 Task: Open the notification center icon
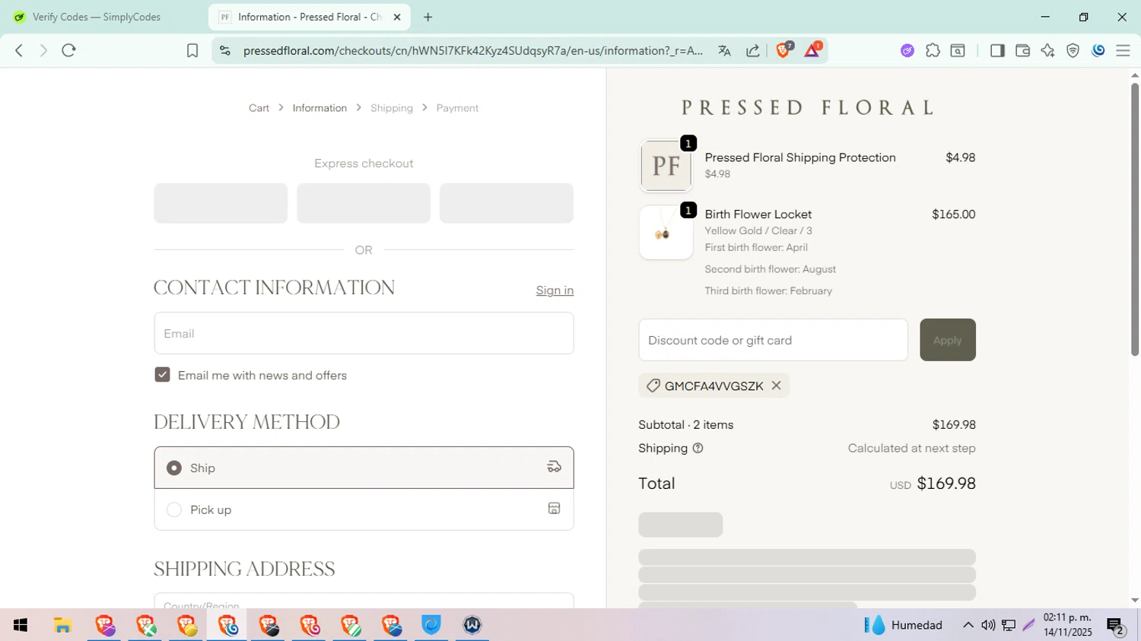(1116, 626)
